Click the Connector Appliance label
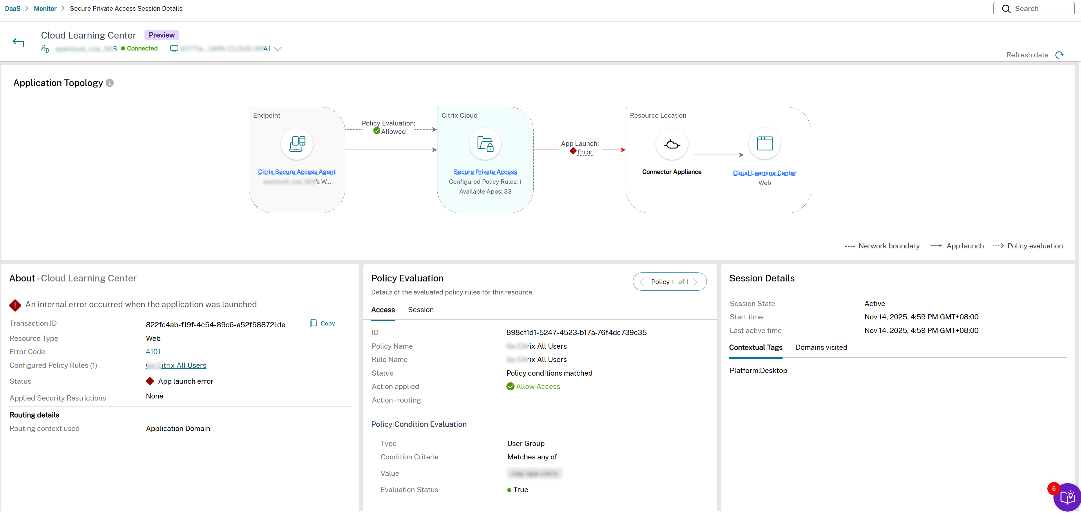1081x513 pixels. coord(672,172)
